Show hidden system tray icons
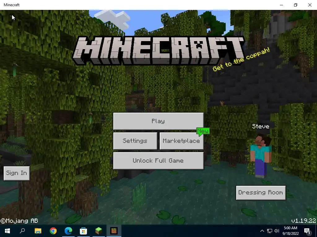The height and width of the screenshot is (237, 317). (262, 231)
